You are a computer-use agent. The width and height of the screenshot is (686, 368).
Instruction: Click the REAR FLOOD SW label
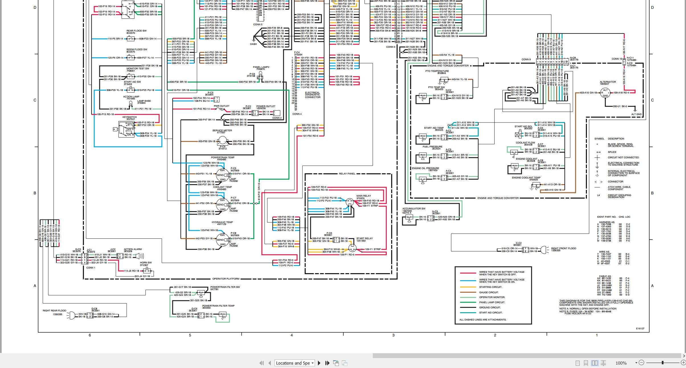pyautogui.click(x=136, y=31)
